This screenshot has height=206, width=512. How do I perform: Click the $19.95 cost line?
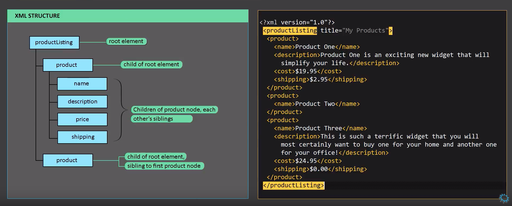coord(308,71)
